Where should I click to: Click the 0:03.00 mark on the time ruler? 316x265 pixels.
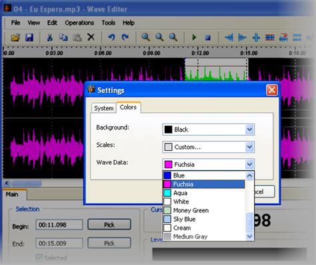pyautogui.click(x=54, y=53)
